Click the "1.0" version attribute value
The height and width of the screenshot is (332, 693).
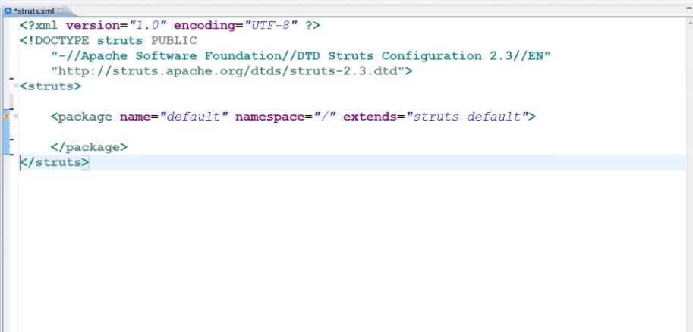pos(147,25)
